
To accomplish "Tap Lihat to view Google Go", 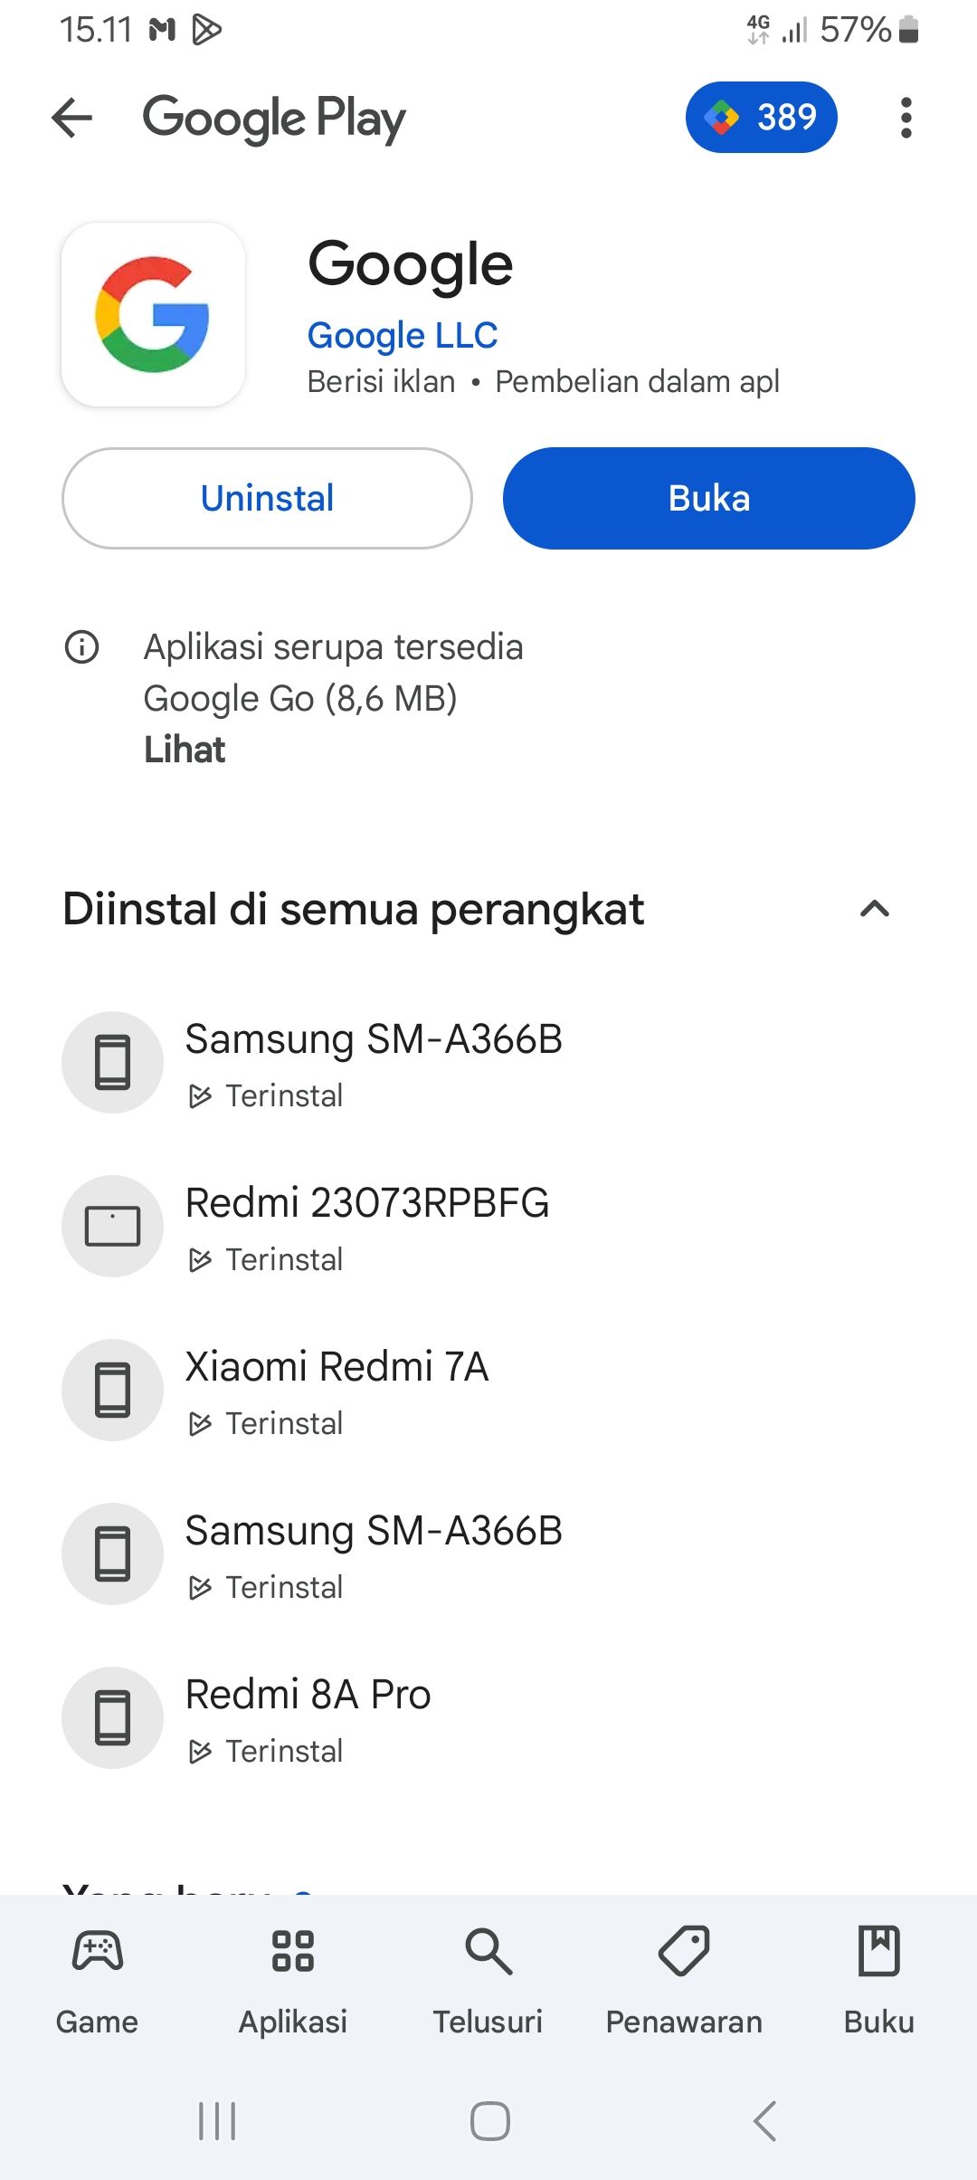I will click(185, 750).
